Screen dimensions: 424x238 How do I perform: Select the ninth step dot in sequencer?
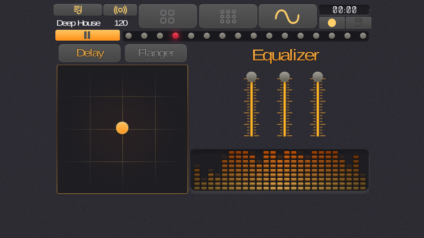tap(254, 36)
